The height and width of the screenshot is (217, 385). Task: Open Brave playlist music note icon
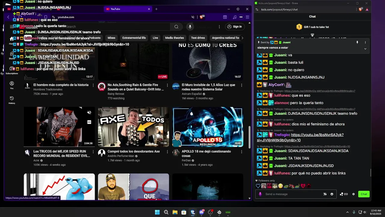235,17
